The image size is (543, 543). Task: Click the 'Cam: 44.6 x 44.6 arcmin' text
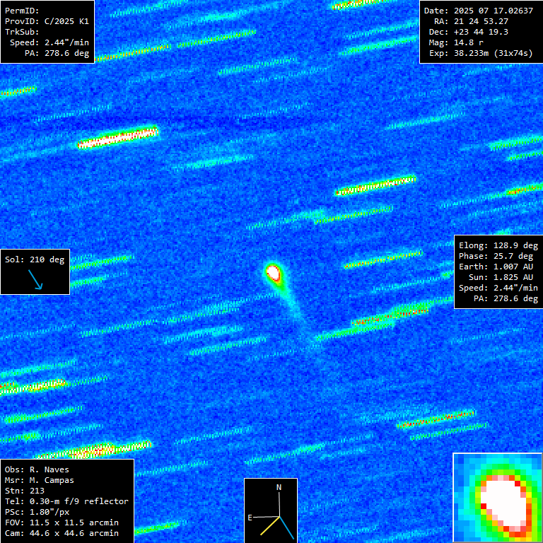tap(62, 533)
